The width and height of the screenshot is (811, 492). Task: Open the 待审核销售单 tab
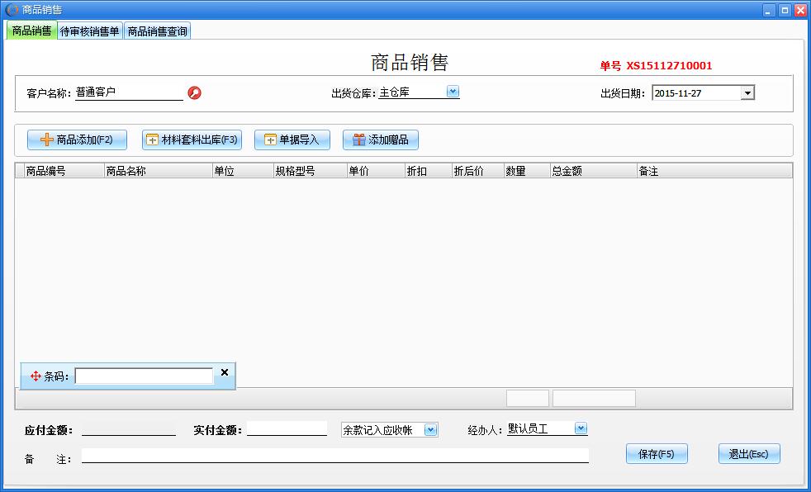click(x=90, y=31)
